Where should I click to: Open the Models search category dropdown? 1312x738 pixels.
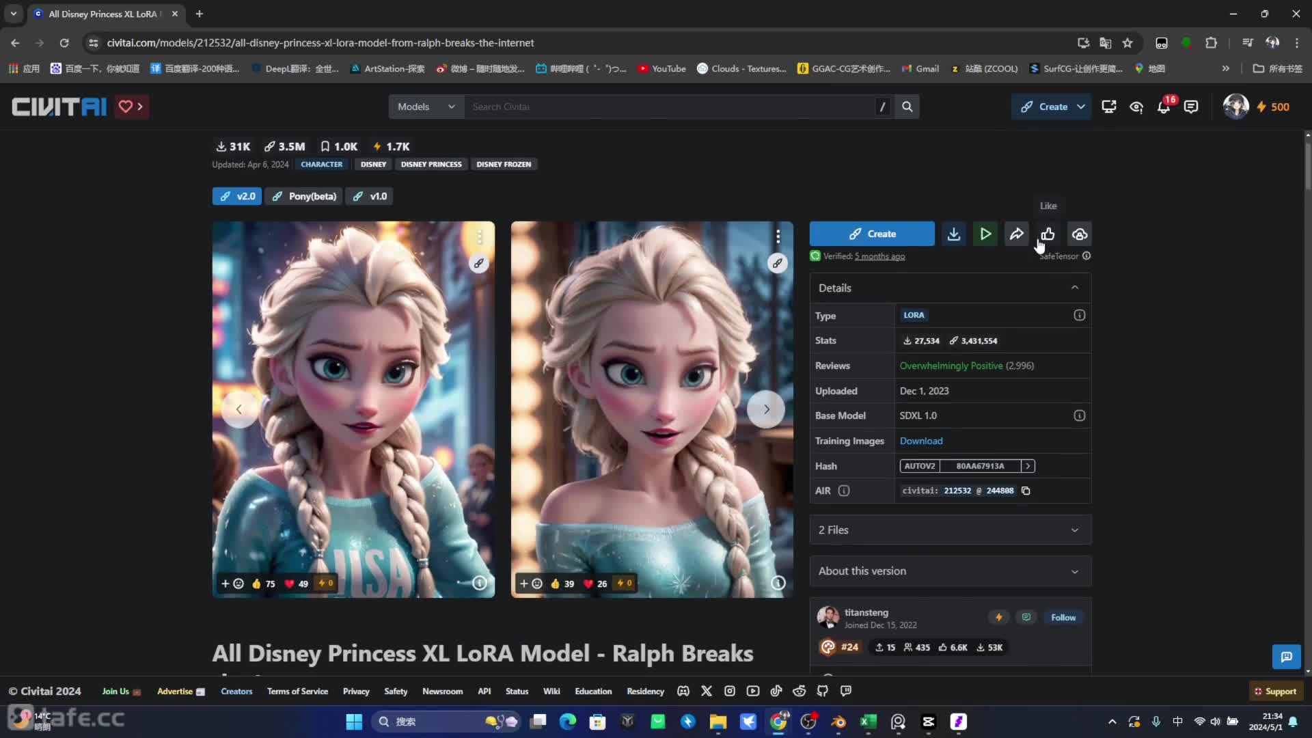coord(426,107)
